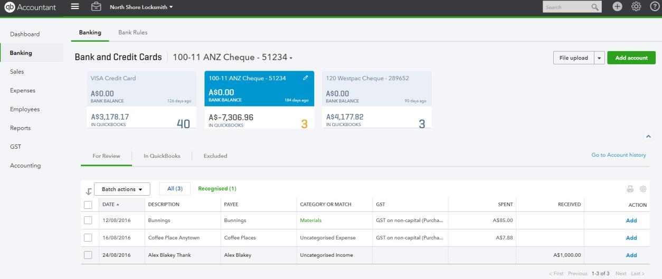The height and width of the screenshot is (279, 662).
Task: Tick the Coffee Place Anytown checkbox
Action: click(88, 238)
